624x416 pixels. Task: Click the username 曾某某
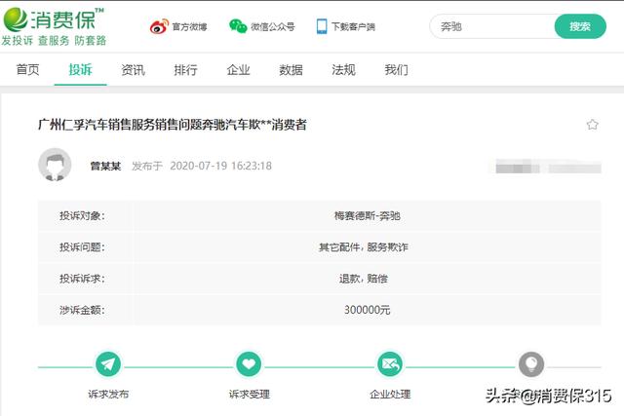pos(105,166)
